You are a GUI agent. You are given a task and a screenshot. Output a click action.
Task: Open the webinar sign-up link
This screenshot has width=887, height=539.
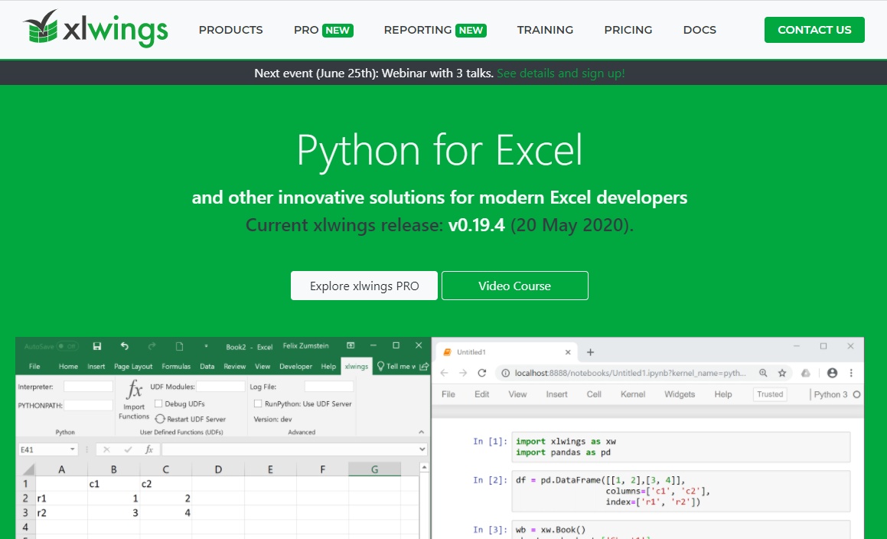click(x=560, y=73)
